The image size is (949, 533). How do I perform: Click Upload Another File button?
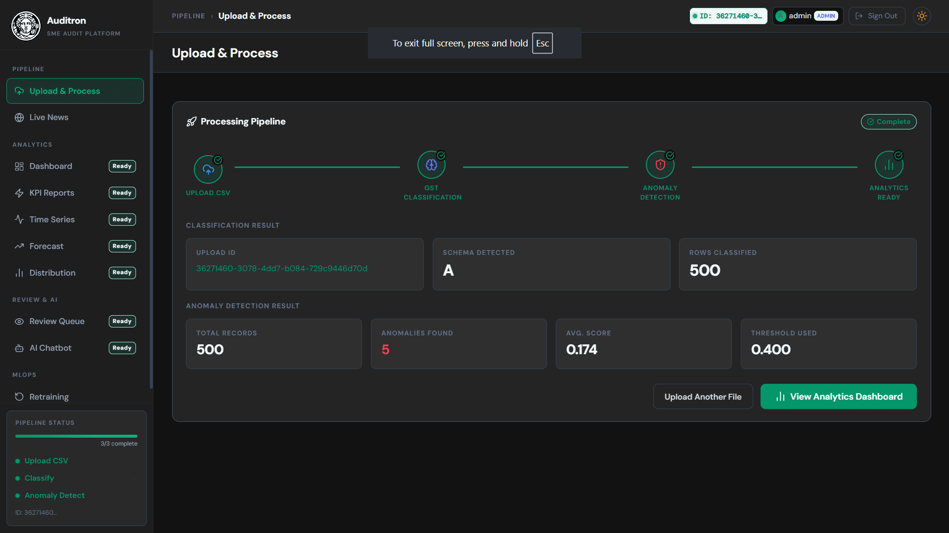click(703, 397)
